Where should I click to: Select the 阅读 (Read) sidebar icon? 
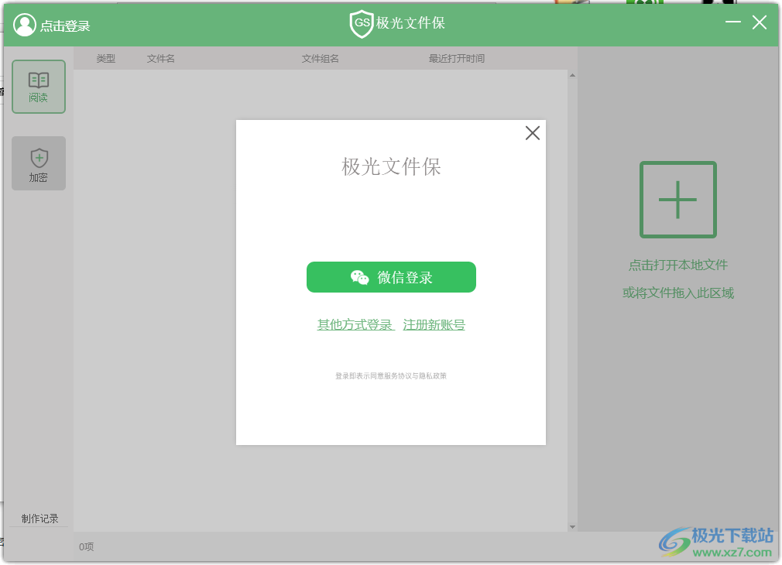point(38,86)
